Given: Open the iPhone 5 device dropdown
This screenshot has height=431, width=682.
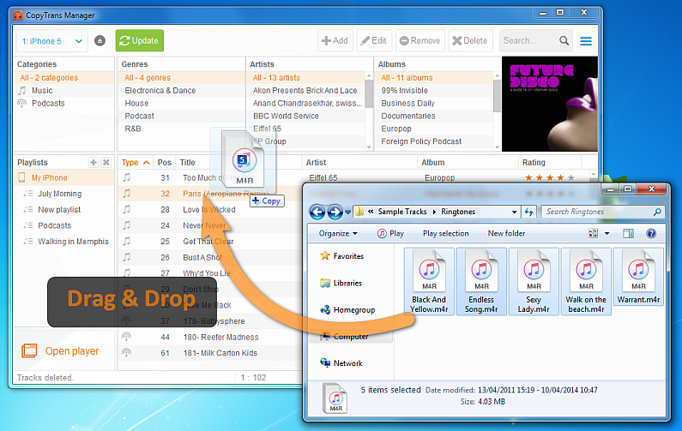Looking at the screenshot, I should [x=52, y=41].
